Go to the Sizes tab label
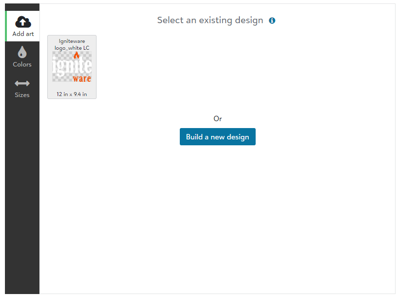The image size is (398, 297). [22, 95]
